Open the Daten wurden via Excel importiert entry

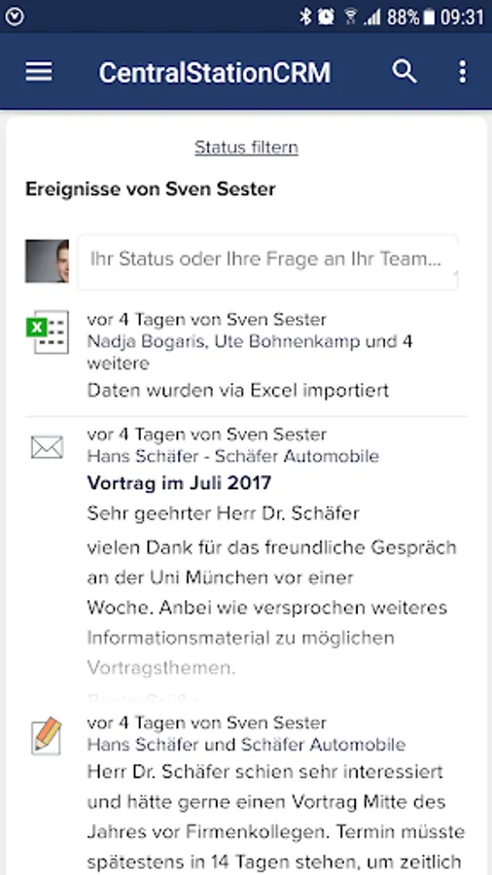238,390
